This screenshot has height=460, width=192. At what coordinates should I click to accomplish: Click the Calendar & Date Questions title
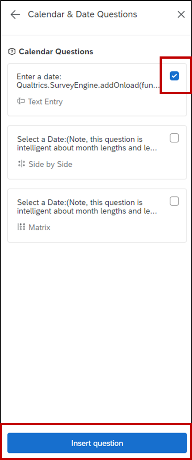pyautogui.click(x=83, y=15)
